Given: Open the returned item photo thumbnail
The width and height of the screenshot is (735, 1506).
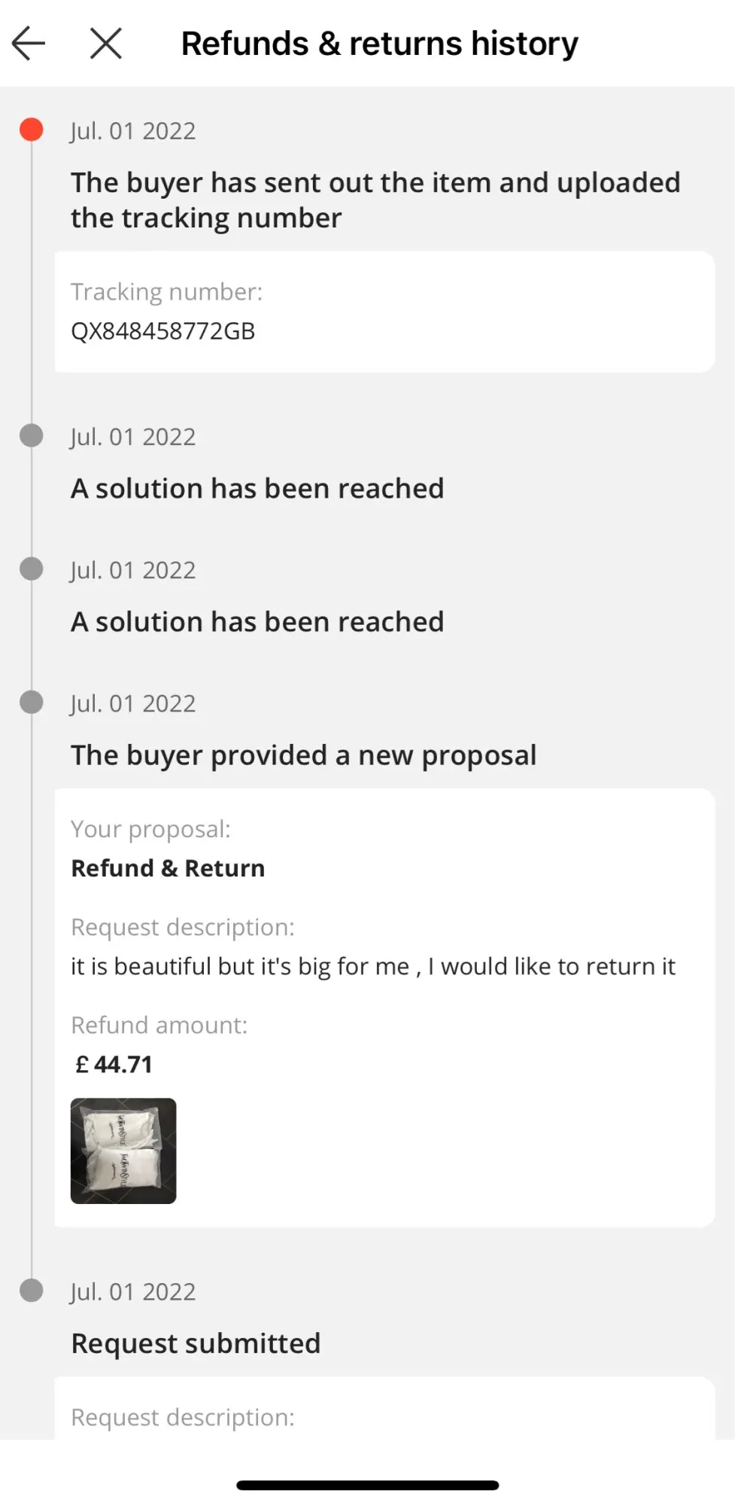Looking at the screenshot, I should click(123, 1151).
